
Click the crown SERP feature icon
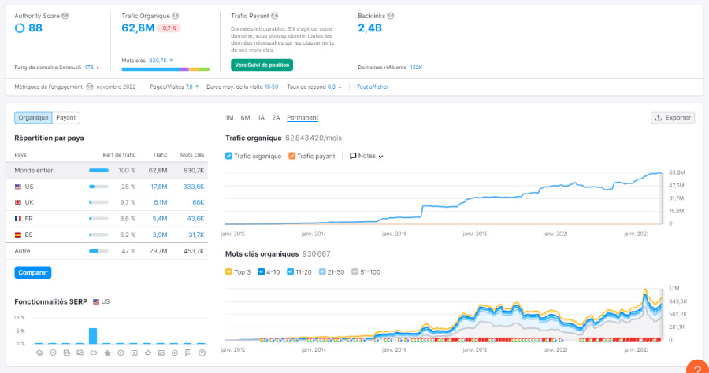click(x=148, y=353)
